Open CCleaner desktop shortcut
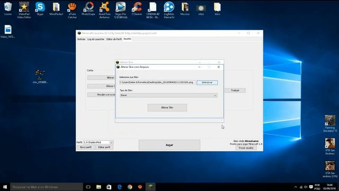 point(137,8)
